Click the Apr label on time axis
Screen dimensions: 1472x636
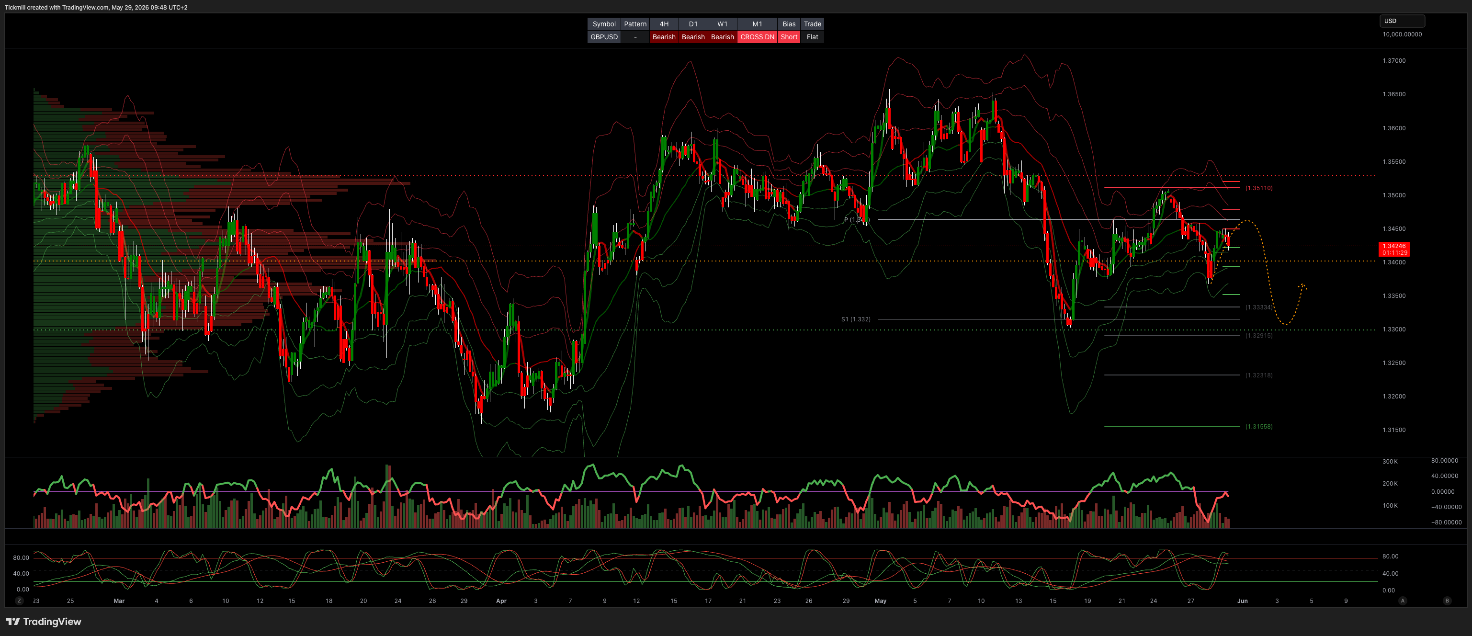pos(501,601)
